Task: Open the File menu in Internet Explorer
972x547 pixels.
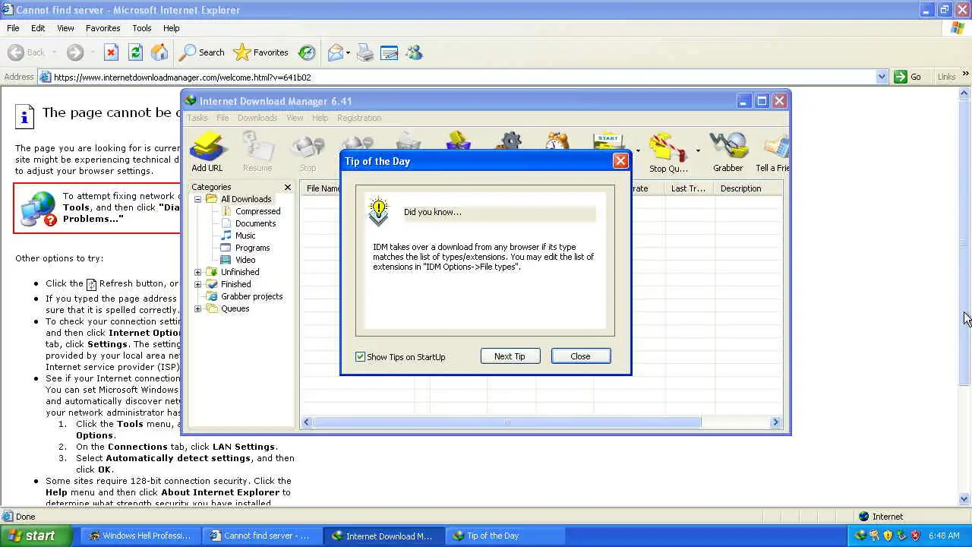Action: (x=13, y=28)
